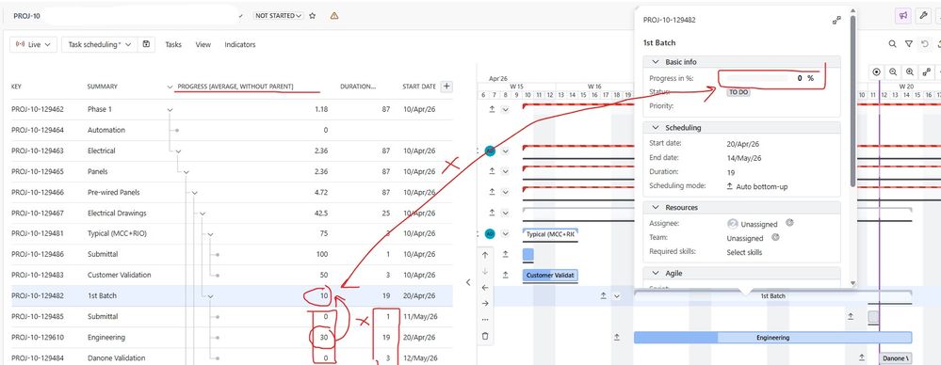This screenshot has width=941, height=365.
Task: Zoom out the Gantt timeline
Action: 893,71
